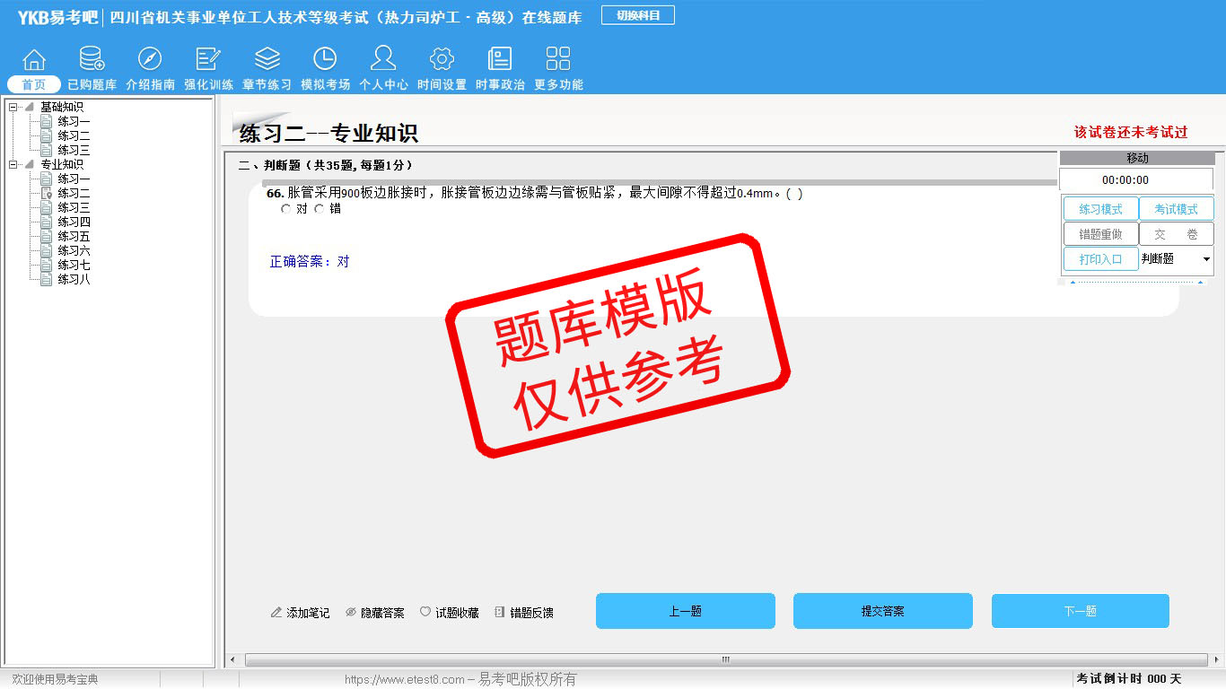Click the 交卷 submit paper button
Image resolution: width=1226 pixels, height=689 pixels.
pyautogui.click(x=1176, y=234)
